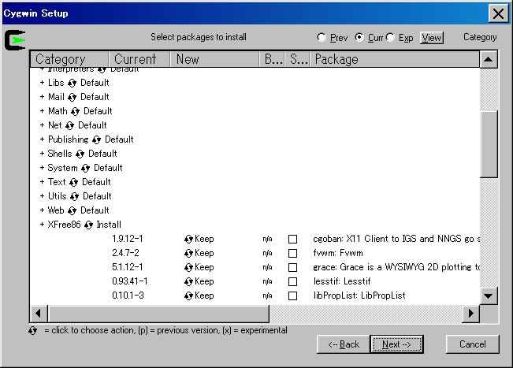Tick the source checkbox for grace
Viewport: 513px width, 368px height.
tap(292, 268)
